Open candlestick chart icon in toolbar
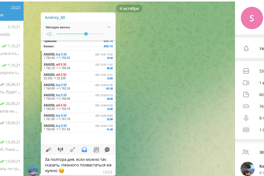264x176 pixels. click(x=61, y=150)
